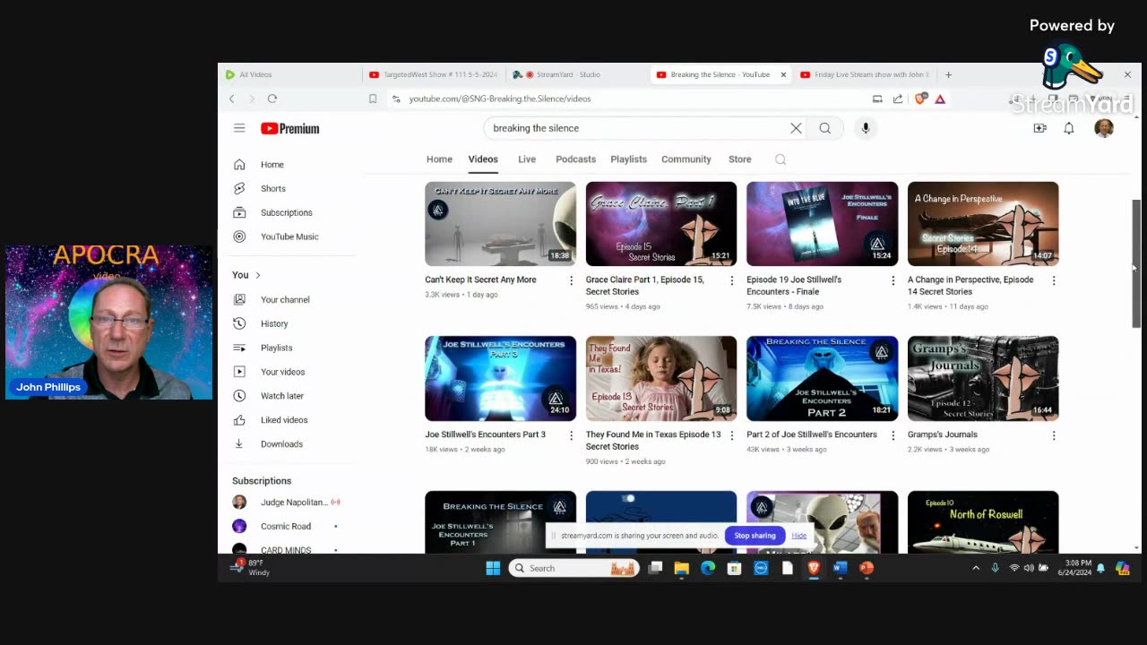Open options for They Found Me in Texas
The width and height of the screenshot is (1147, 645).
click(x=731, y=435)
